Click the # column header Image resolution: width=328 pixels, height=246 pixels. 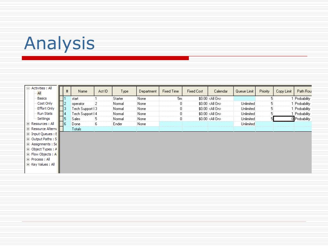(x=67, y=91)
